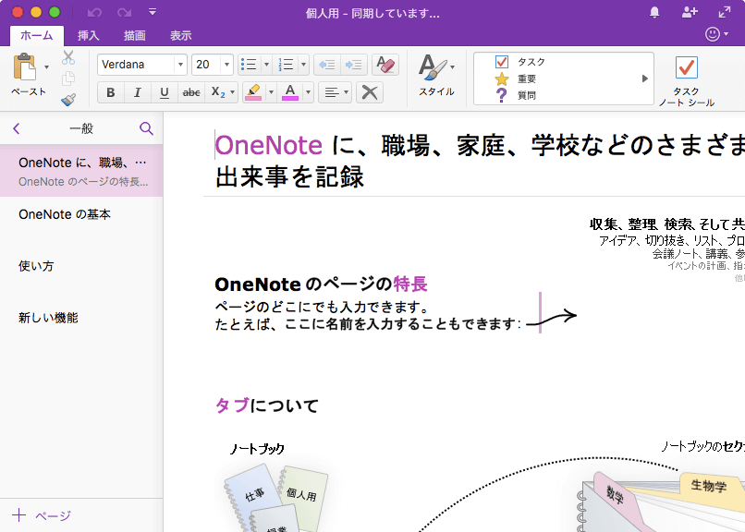Expand font color options arrow
The image size is (745, 532).
click(308, 92)
